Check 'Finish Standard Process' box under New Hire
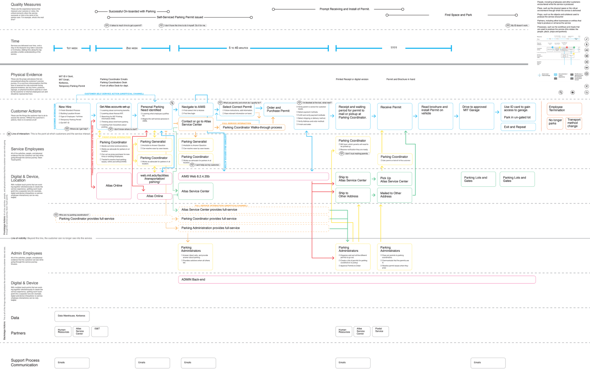The image size is (590, 369). pyautogui.click(x=60, y=111)
